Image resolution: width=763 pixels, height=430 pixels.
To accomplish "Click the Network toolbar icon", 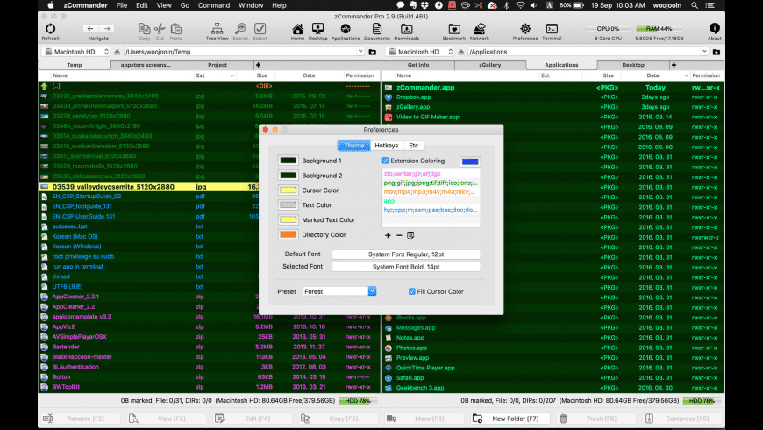I will 480,31.
